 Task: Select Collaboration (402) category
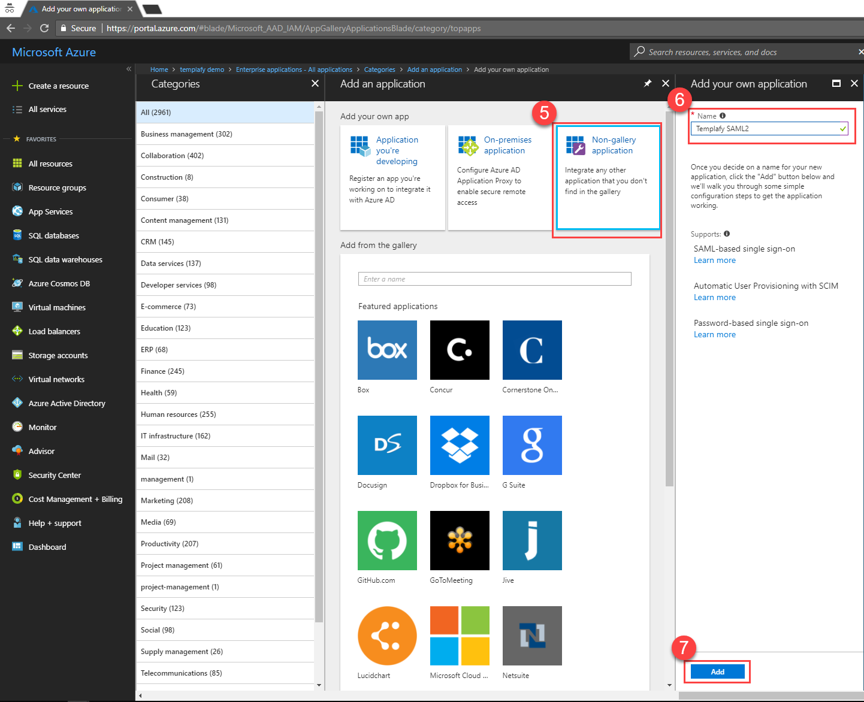coord(225,156)
